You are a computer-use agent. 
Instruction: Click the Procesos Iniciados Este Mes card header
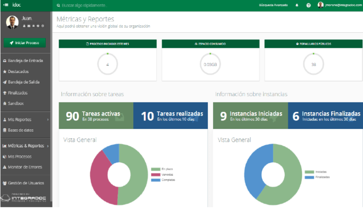(x=108, y=44)
